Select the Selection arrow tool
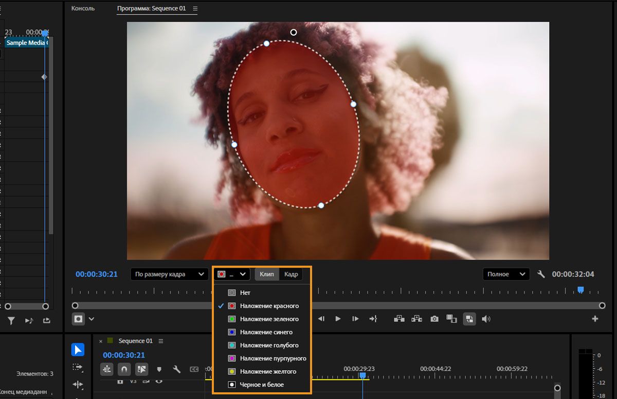This screenshot has width=617, height=399. point(78,350)
